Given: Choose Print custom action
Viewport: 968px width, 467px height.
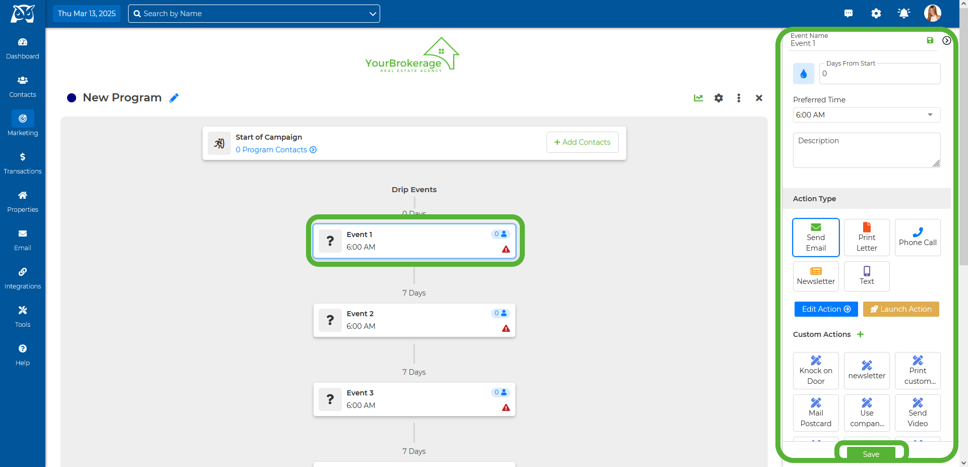Looking at the screenshot, I should click(x=918, y=371).
